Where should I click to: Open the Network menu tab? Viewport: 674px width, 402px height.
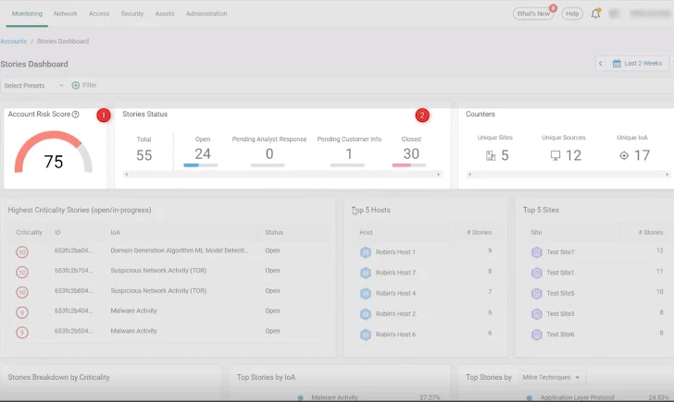(x=66, y=14)
